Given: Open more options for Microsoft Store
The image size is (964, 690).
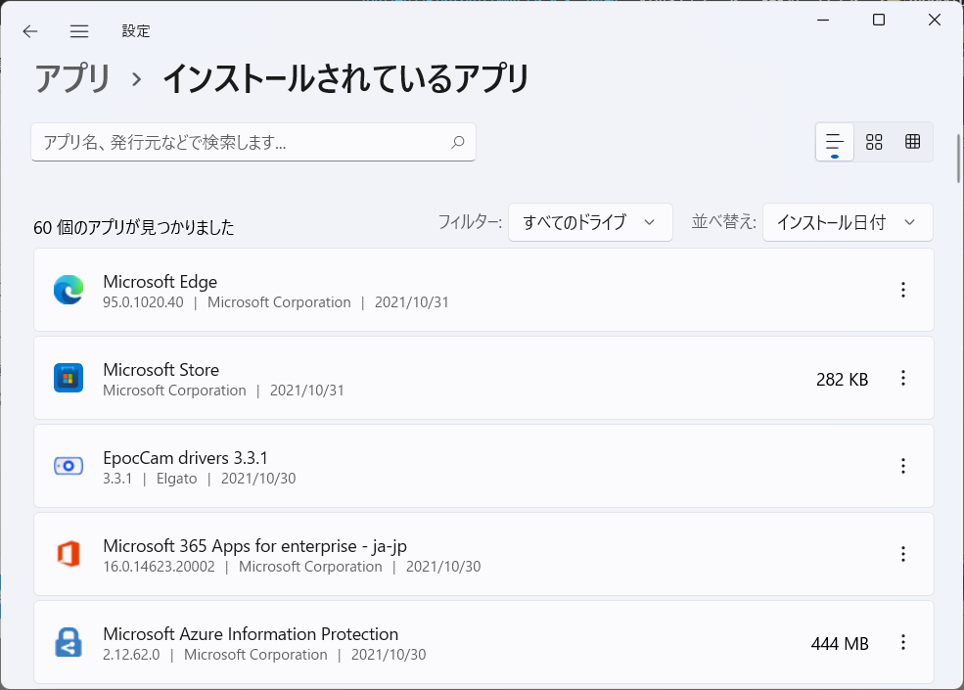Looking at the screenshot, I should click(903, 378).
